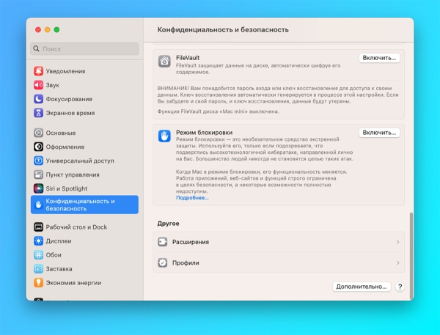
Task: Click the Экранное время hourglass icon
Action: point(38,113)
